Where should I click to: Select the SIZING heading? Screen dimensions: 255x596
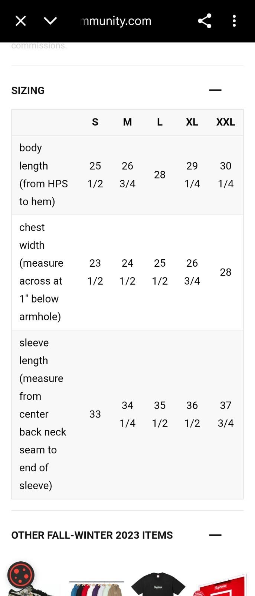(28, 91)
